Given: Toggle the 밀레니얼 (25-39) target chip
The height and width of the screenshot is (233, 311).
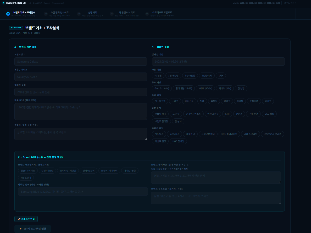Looking at the screenshot, I should pyautogui.click(x=184, y=88).
